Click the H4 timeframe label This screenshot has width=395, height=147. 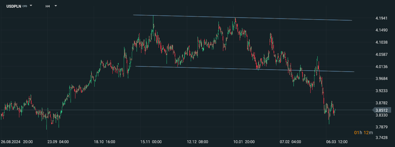[x=48, y=6]
